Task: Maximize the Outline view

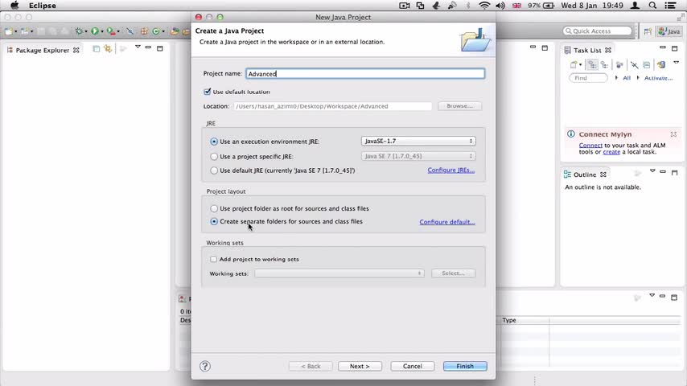Action: (x=674, y=172)
